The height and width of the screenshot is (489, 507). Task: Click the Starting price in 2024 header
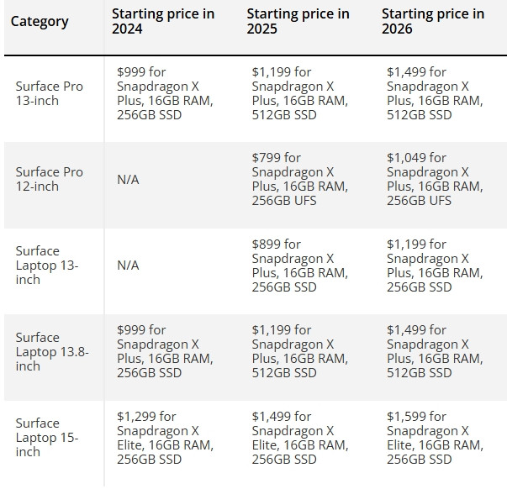point(163,21)
